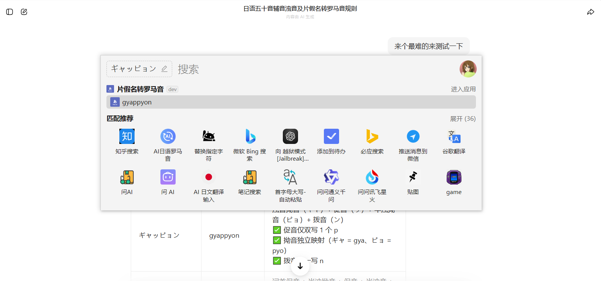Click the 搜索 search input field

click(304, 69)
